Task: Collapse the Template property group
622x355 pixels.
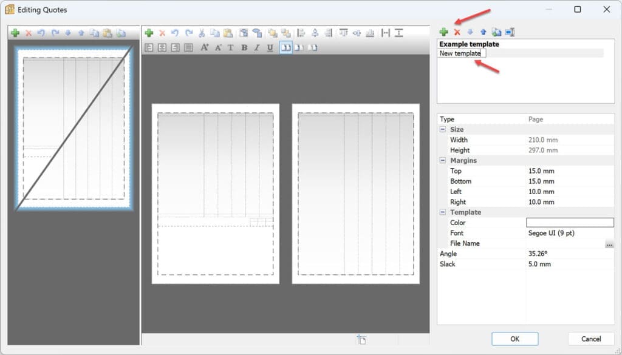Action: point(443,212)
